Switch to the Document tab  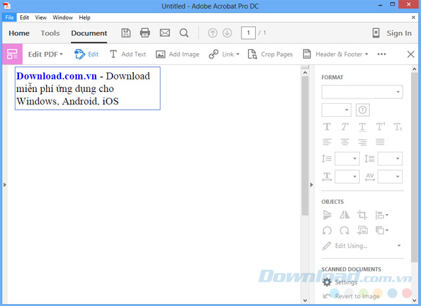coord(89,33)
